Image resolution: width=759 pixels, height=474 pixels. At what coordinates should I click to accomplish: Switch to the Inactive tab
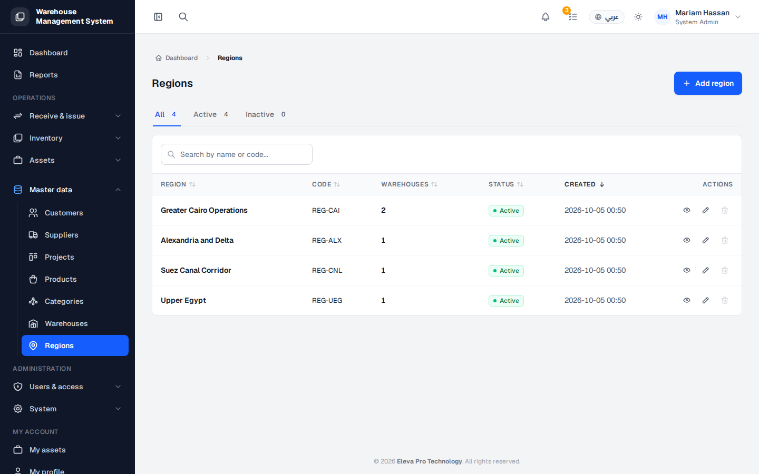pos(266,114)
